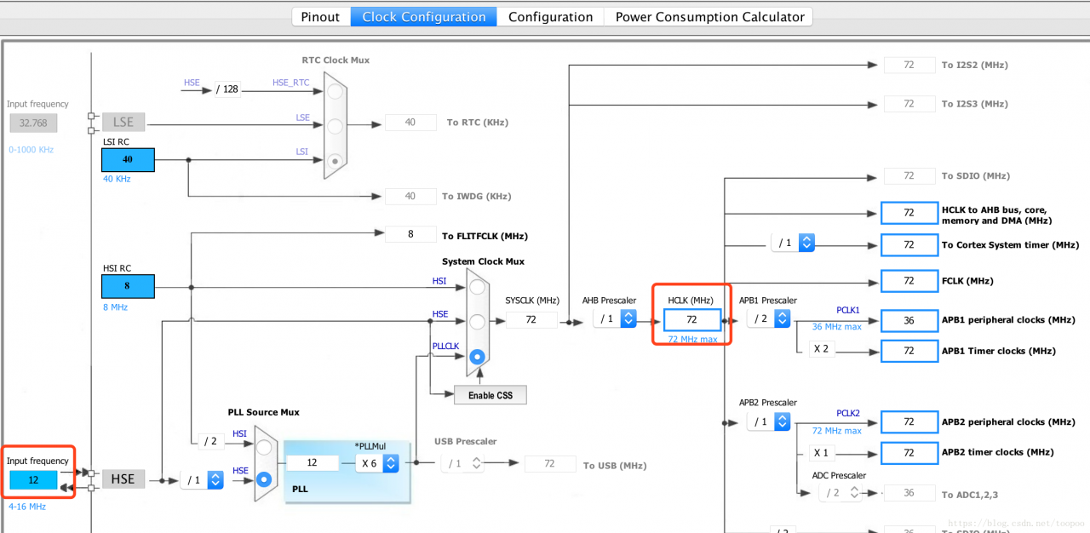Image resolution: width=1090 pixels, height=533 pixels.
Task: Select HSI in PLL Source Mux
Action: [266, 447]
